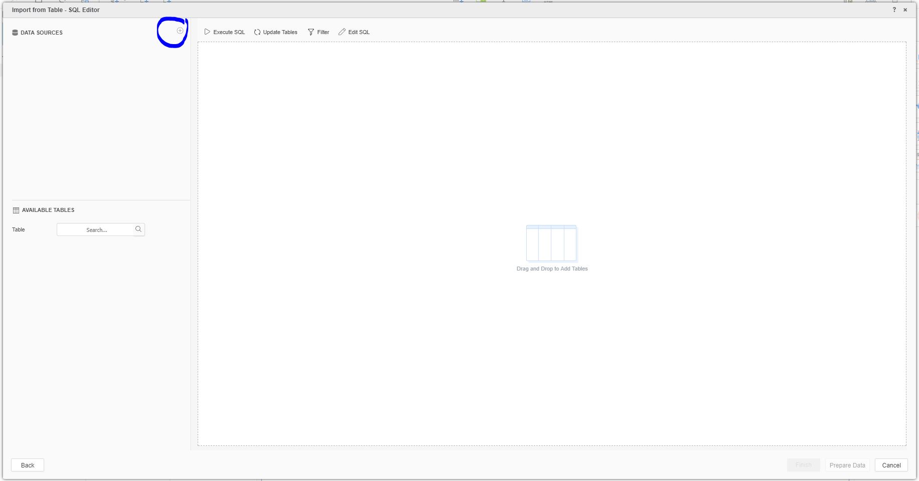
Task: Click the Filter funnel icon
Action: [x=311, y=32]
